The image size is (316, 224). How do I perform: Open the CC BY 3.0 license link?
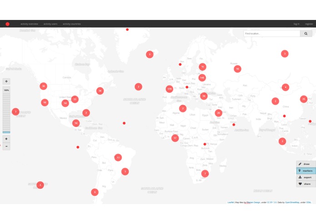[x=272, y=202]
